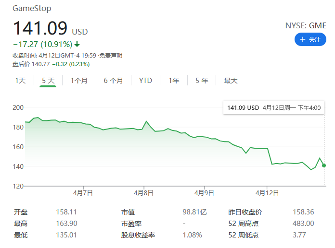Select the 最大 time range tab

click(x=231, y=81)
